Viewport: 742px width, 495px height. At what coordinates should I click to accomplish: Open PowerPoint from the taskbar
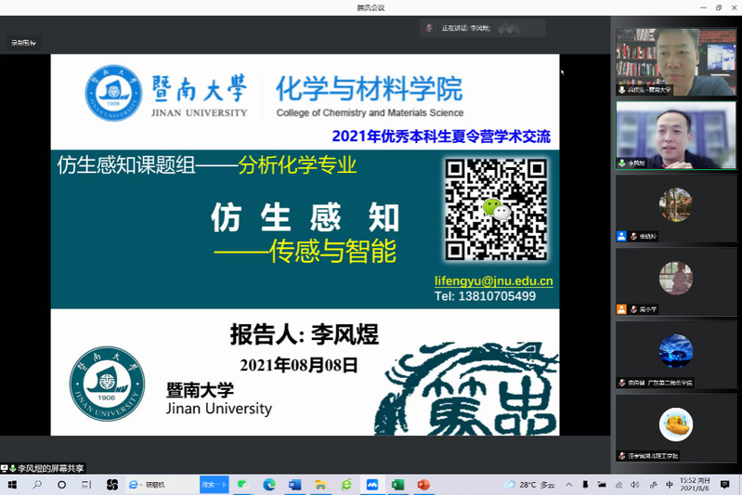point(423,485)
